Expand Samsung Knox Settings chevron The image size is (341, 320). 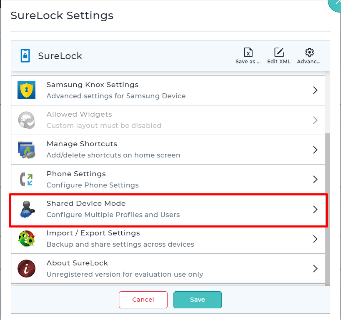(x=315, y=90)
